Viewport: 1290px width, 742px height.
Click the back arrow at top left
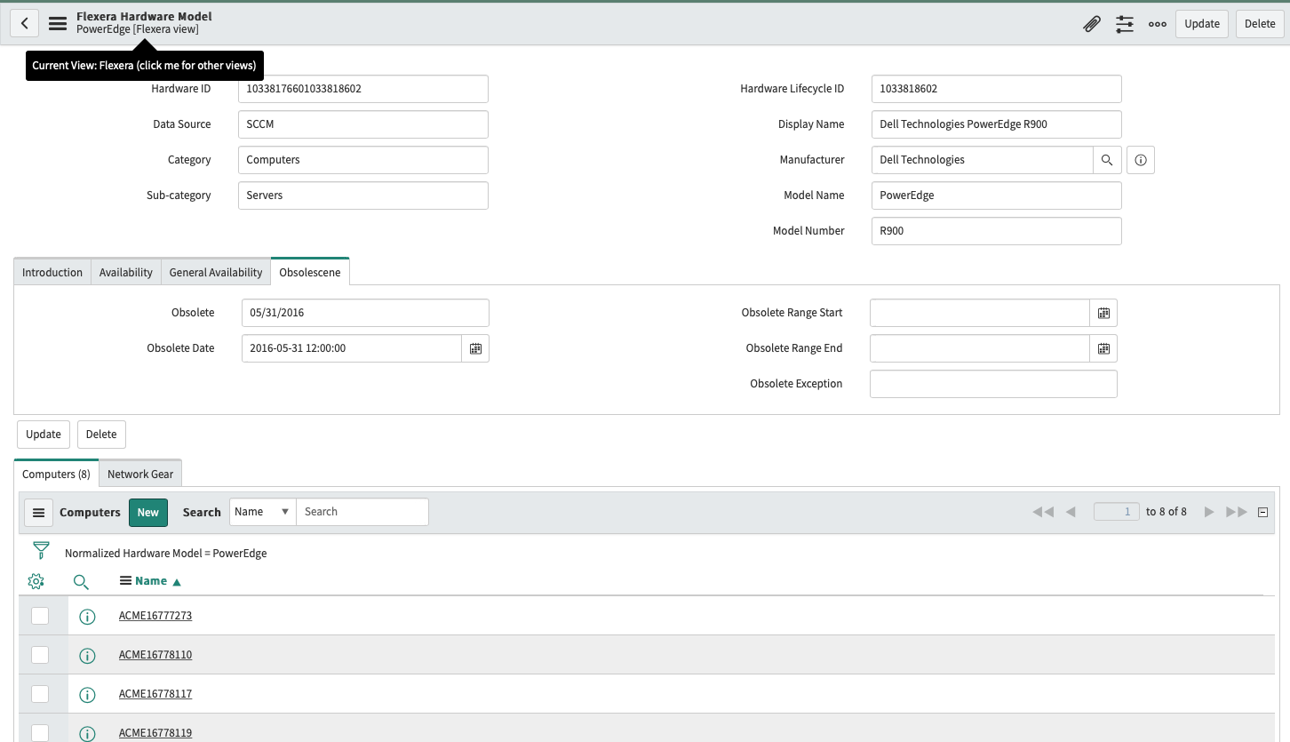pyautogui.click(x=24, y=22)
